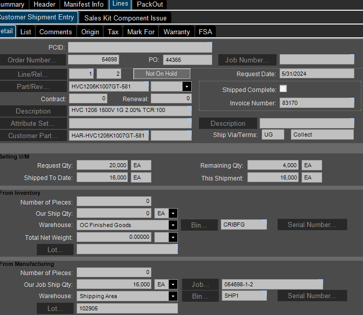Click the Not On Hold button
This screenshot has width=363, height=315.
(x=162, y=74)
